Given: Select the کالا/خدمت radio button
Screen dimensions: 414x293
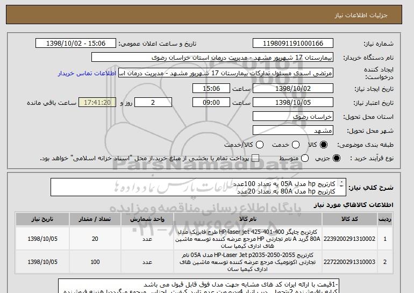Looking at the screenshot, I should pos(260,145).
